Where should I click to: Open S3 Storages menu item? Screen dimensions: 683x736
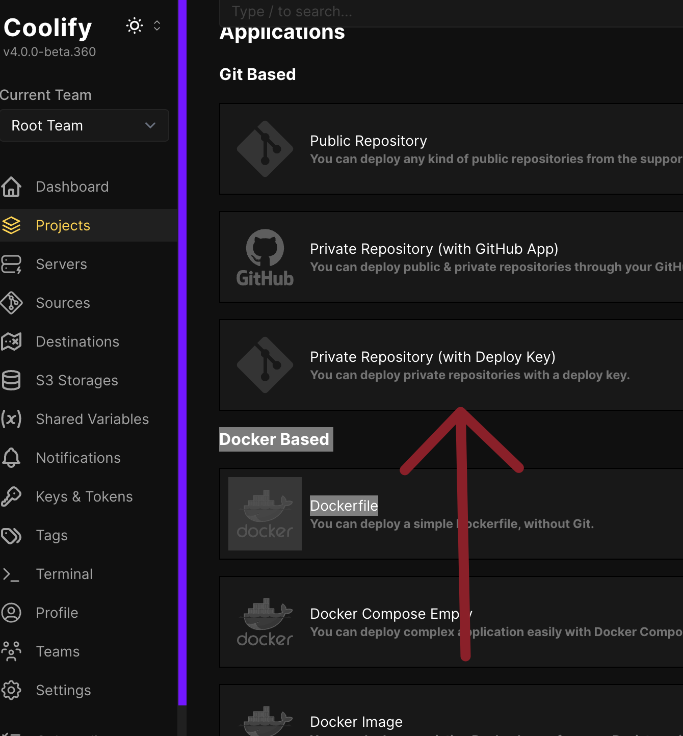(x=77, y=380)
